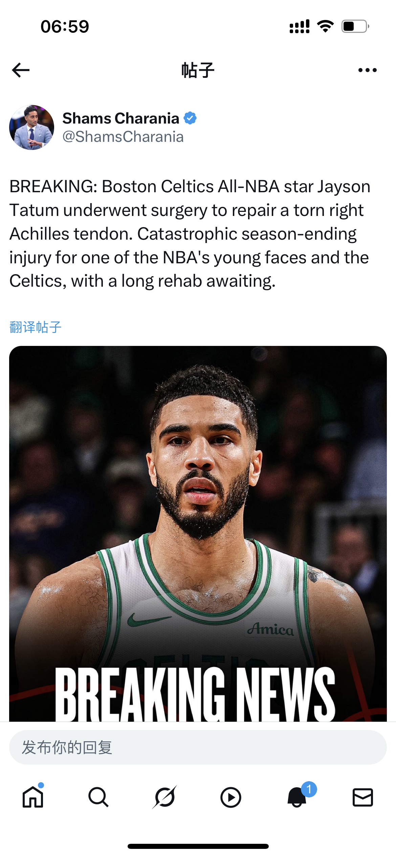Open the Jayson Tatum breaking news image

(x=198, y=533)
